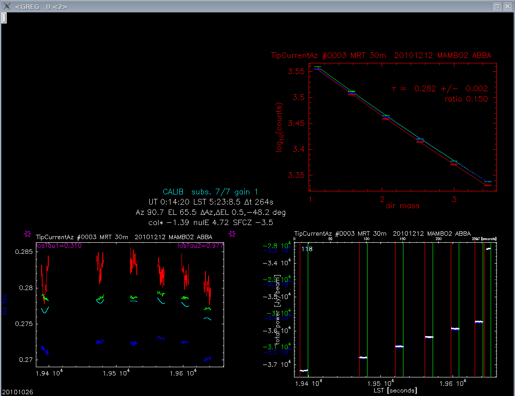Viewport: 515px width, 396px height.
Task: Close the GREG window
Action: (507, 6)
